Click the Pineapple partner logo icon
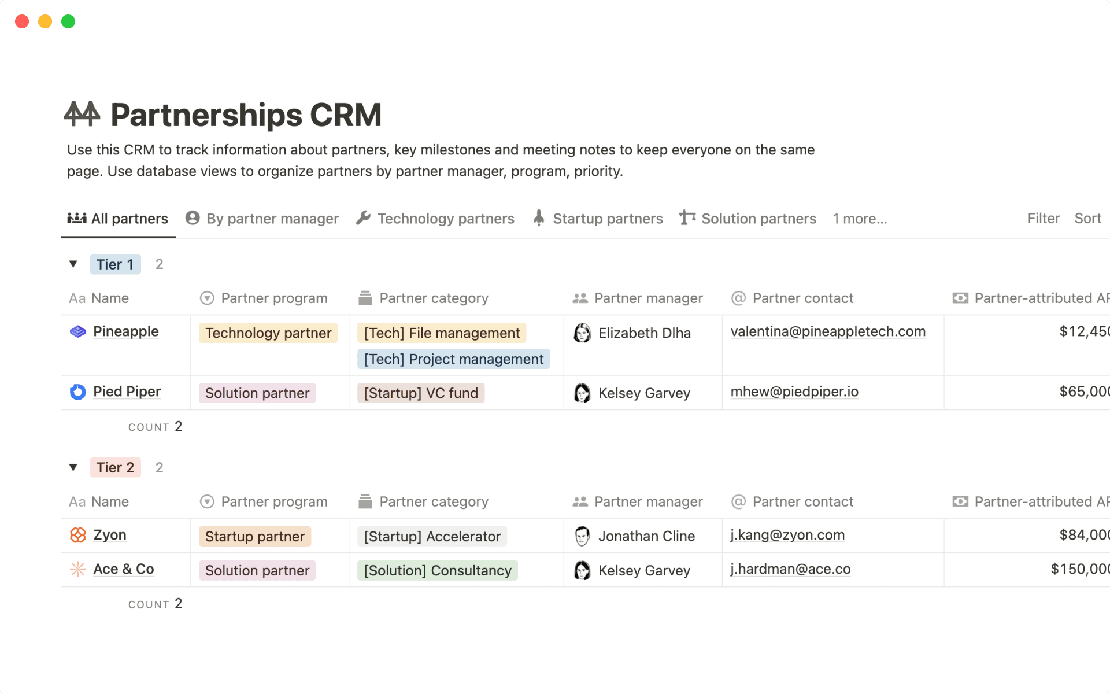The image size is (1110, 694). (77, 331)
